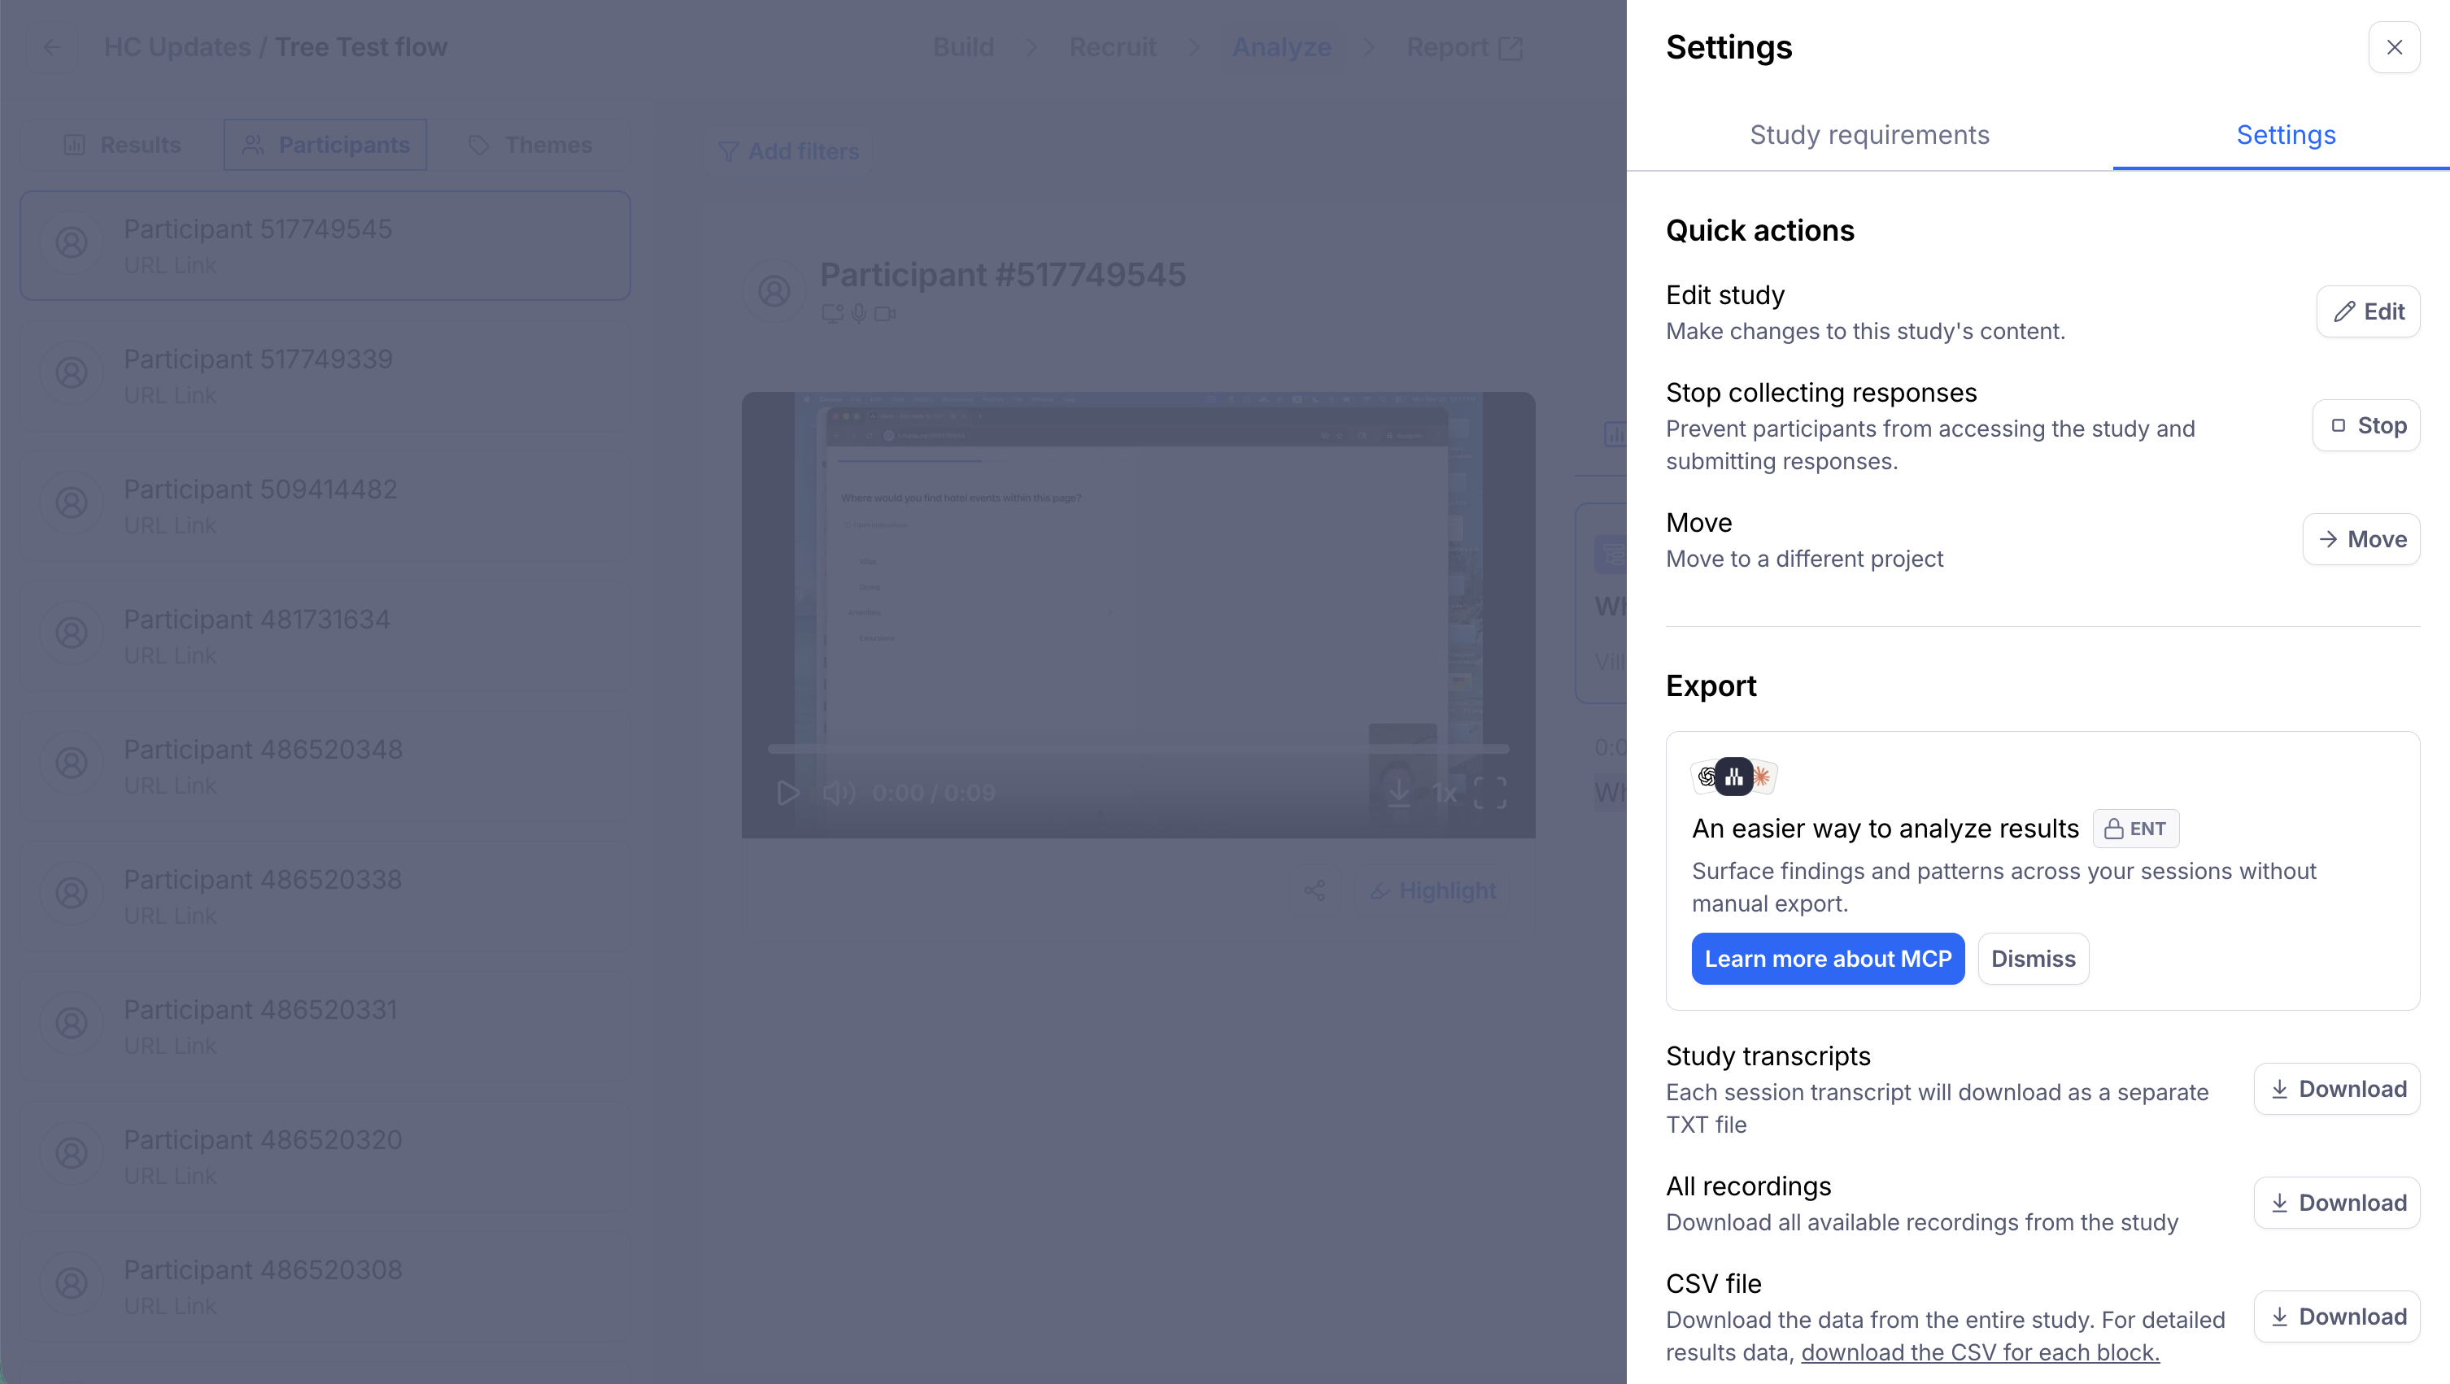Click the video mute speaker icon
This screenshot has height=1384, width=2450.
[839, 793]
